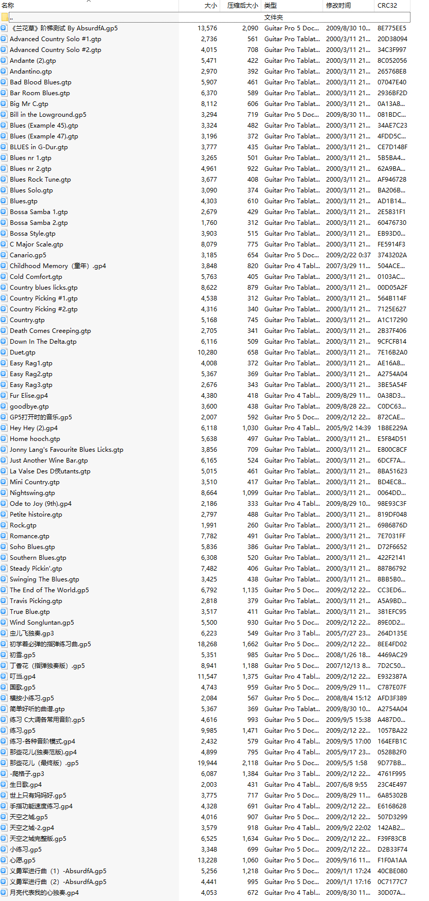Select the file name GP5打开时的音乐.gp5

coord(41,417)
